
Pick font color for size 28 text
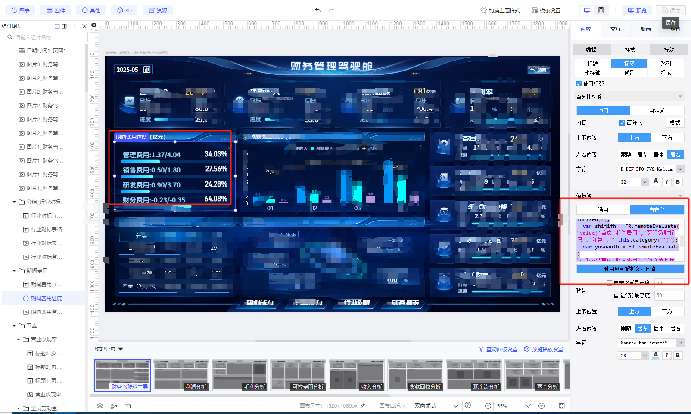pos(656,355)
